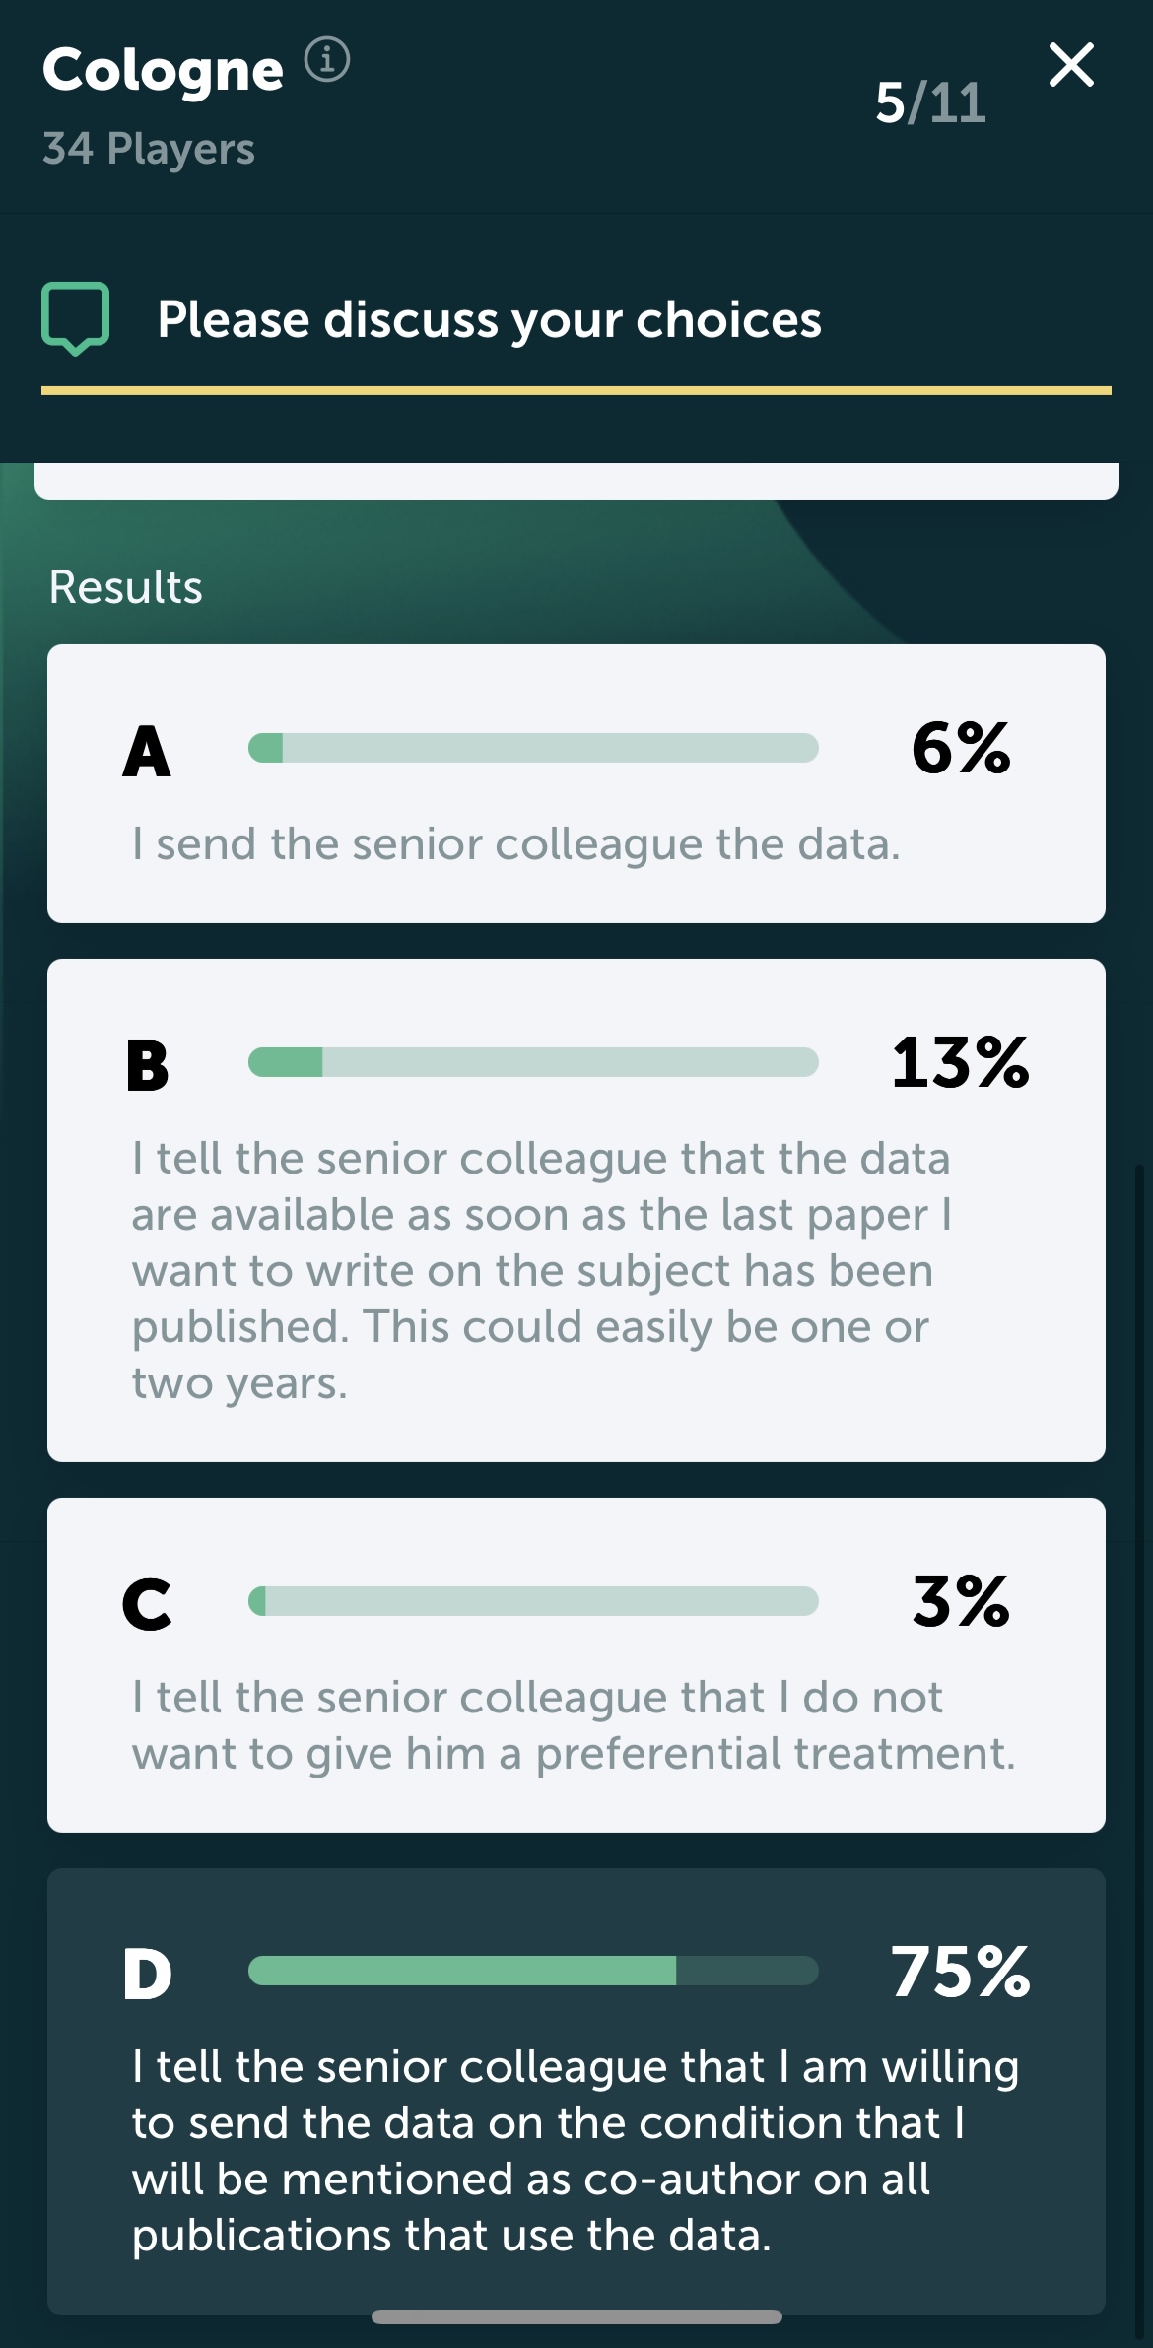Image resolution: width=1153 pixels, height=2348 pixels.
Task: Tap the 75% result percentage
Action: (961, 1972)
